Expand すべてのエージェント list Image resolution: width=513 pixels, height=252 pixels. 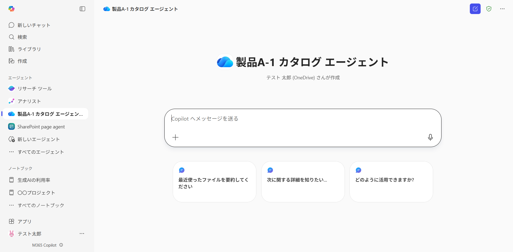pyautogui.click(x=40, y=152)
